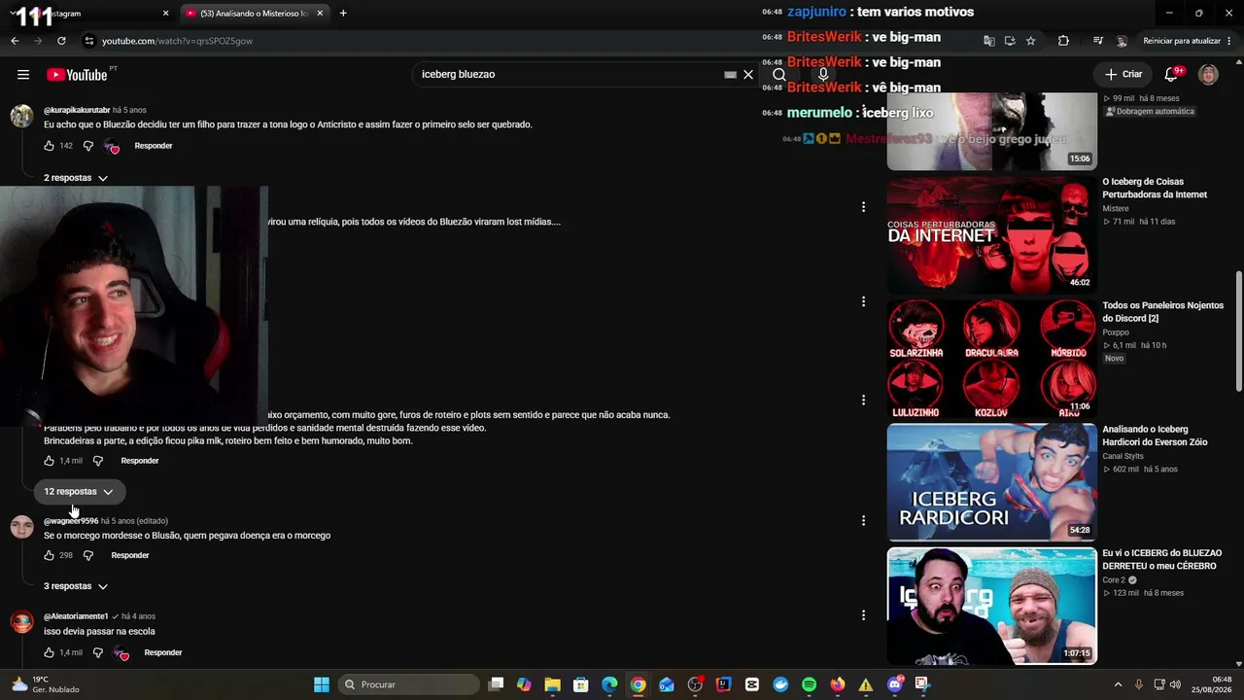This screenshot has width=1244, height=700.
Task: Dislike wagner9596's comment
Action: (x=87, y=555)
